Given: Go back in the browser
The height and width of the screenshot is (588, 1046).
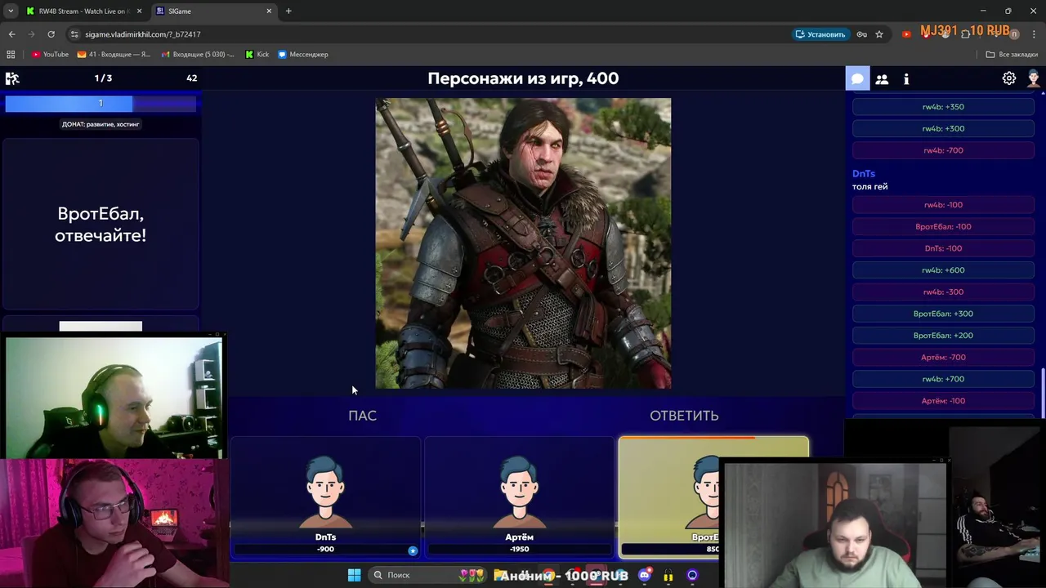Looking at the screenshot, I should point(11,34).
